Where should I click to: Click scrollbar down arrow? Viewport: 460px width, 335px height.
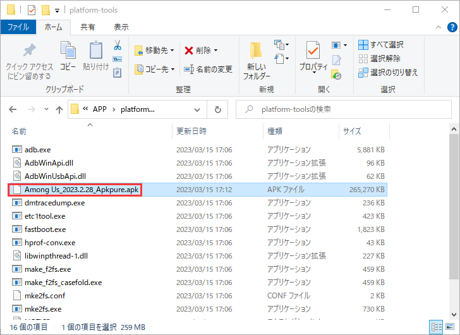[x=454, y=315]
